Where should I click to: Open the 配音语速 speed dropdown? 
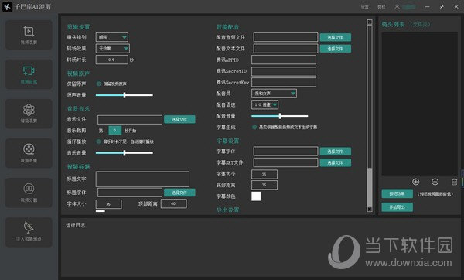(264, 104)
